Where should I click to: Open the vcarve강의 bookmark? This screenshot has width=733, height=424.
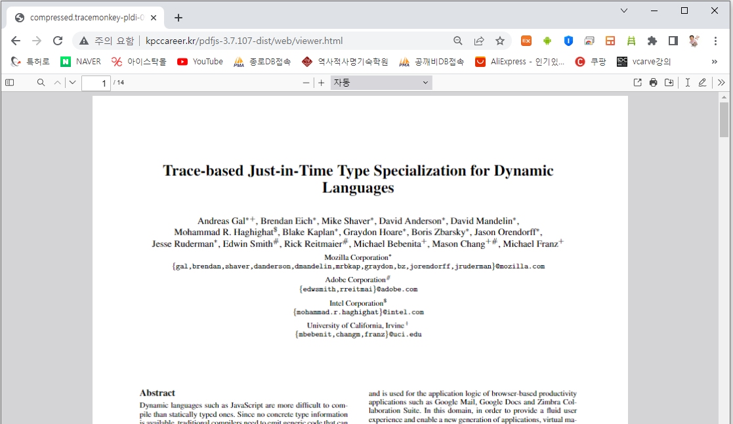(644, 62)
